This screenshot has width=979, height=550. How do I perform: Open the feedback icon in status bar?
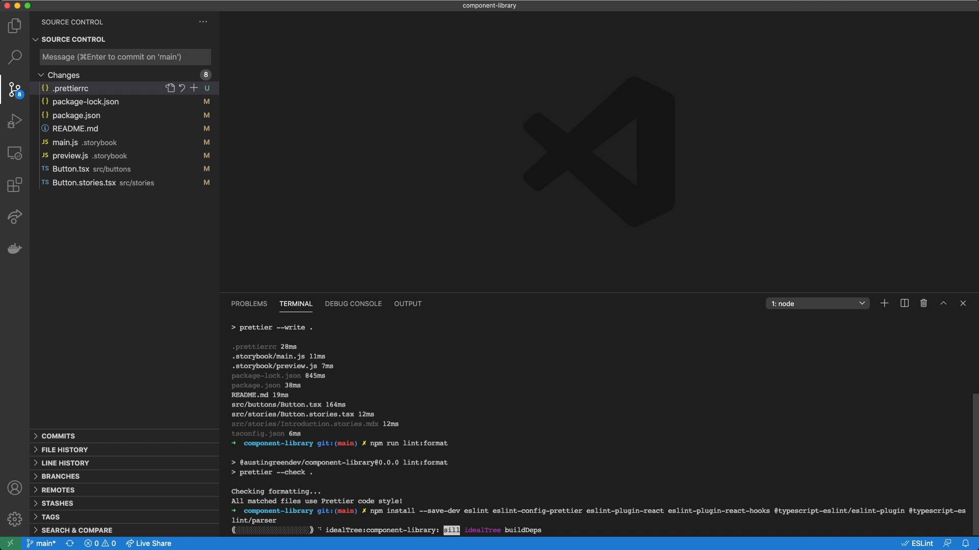coord(947,543)
